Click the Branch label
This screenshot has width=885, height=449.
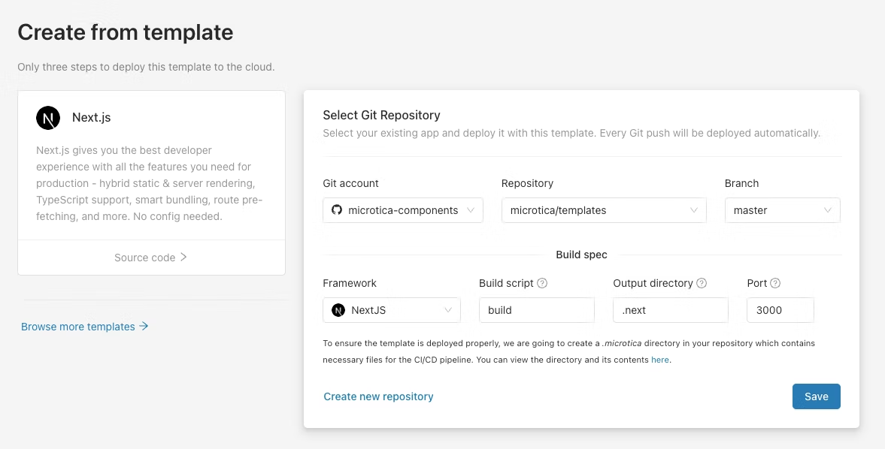pyautogui.click(x=741, y=183)
